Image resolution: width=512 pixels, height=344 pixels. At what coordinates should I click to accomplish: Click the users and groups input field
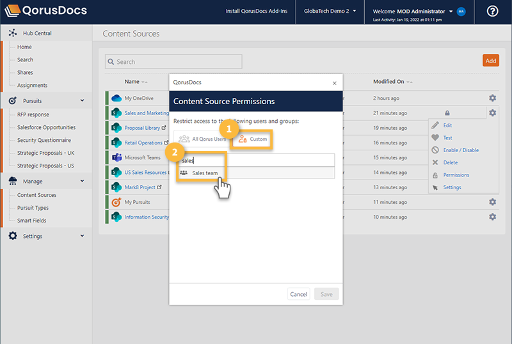coord(257,160)
